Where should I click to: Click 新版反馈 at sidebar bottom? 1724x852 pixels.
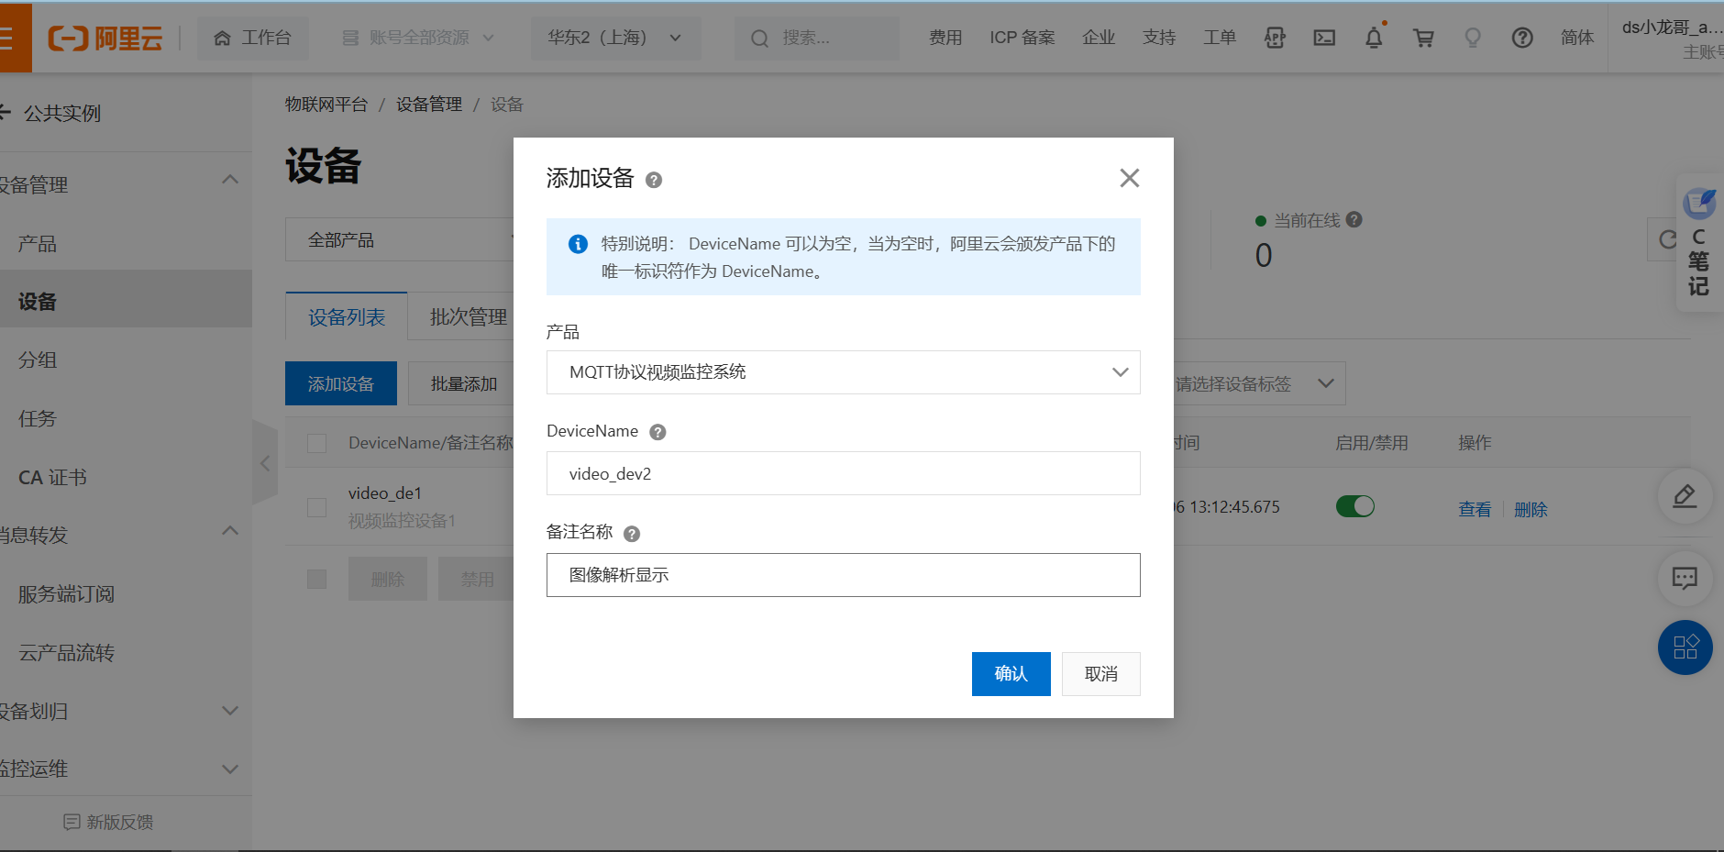(108, 822)
